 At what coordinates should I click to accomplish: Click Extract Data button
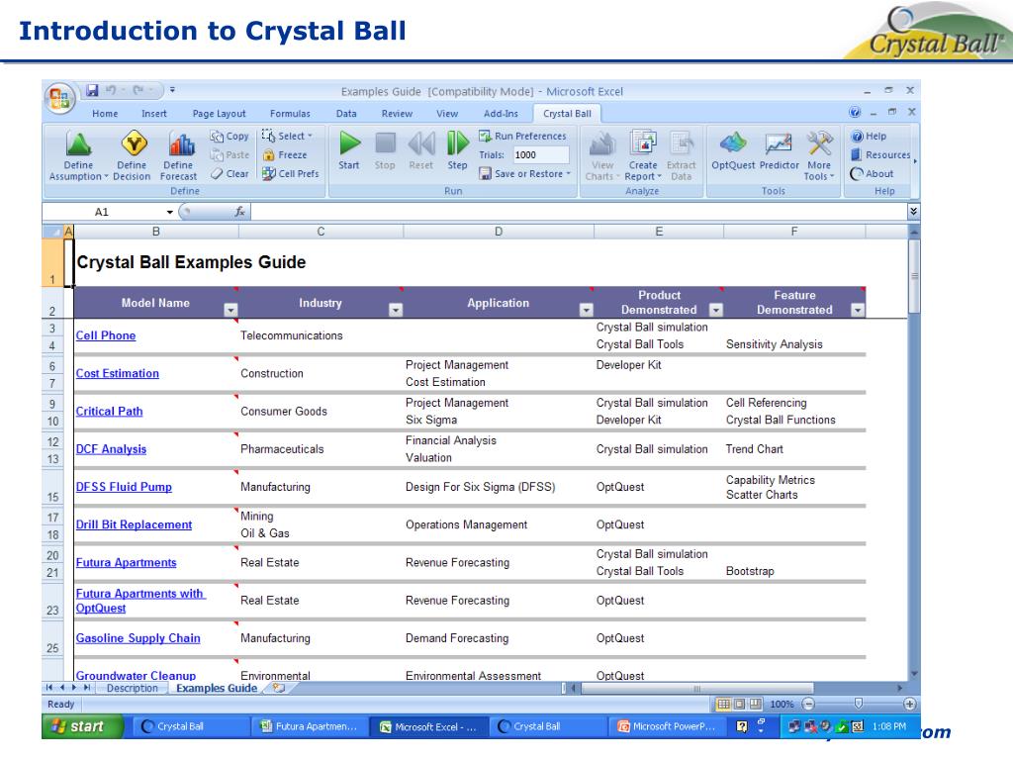681,155
